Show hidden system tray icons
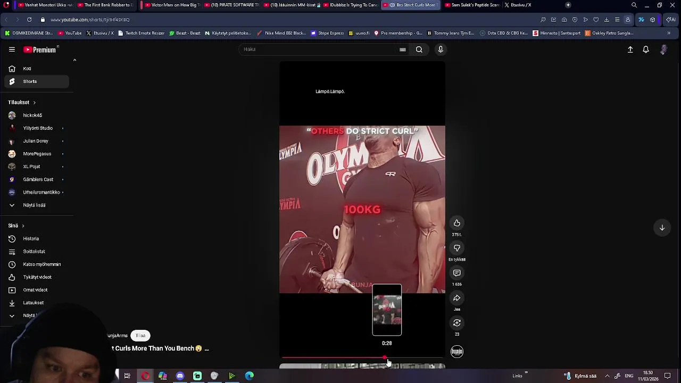The image size is (681, 383). [x=607, y=376]
